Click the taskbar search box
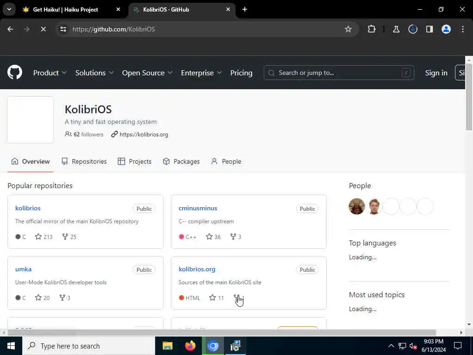This screenshot has height=355, width=473. click(x=88, y=346)
